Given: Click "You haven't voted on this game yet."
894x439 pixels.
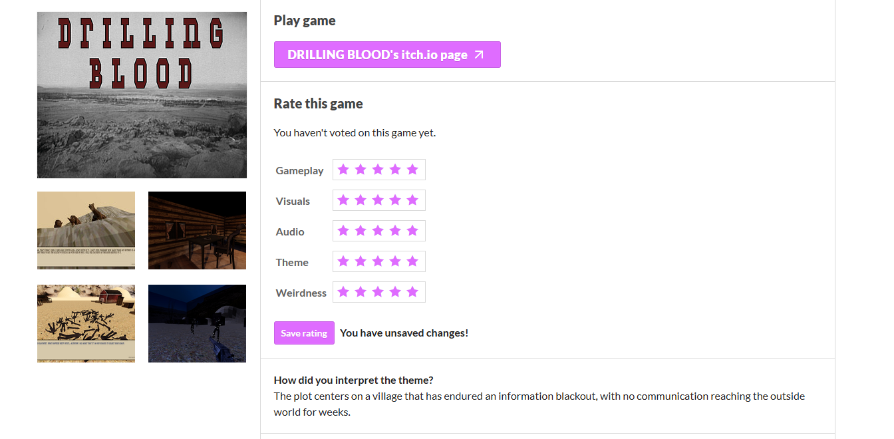Looking at the screenshot, I should click(355, 132).
